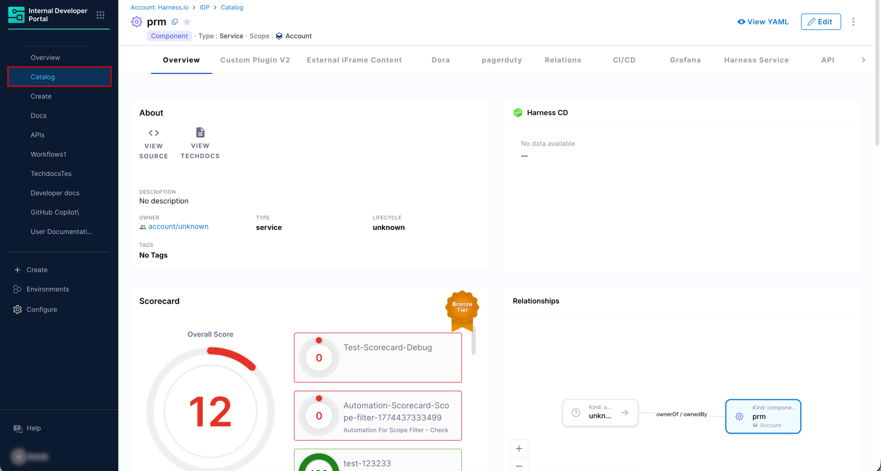This screenshot has height=471, width=881.
Task: Select the prm node in Relationships graph
Action: [763, 417]
